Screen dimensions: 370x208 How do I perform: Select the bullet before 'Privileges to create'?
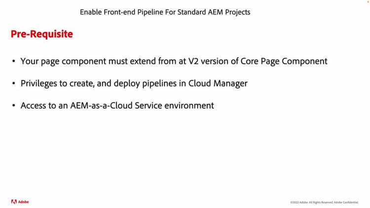tap(14, 83)
